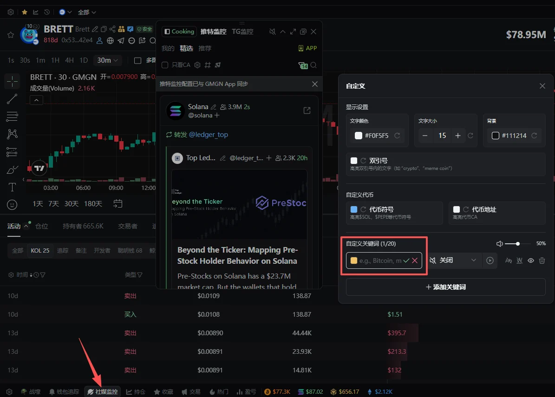Select the 推特监控 tab
This screenshot has width=555, height=397.
click(x=214, y=32)
